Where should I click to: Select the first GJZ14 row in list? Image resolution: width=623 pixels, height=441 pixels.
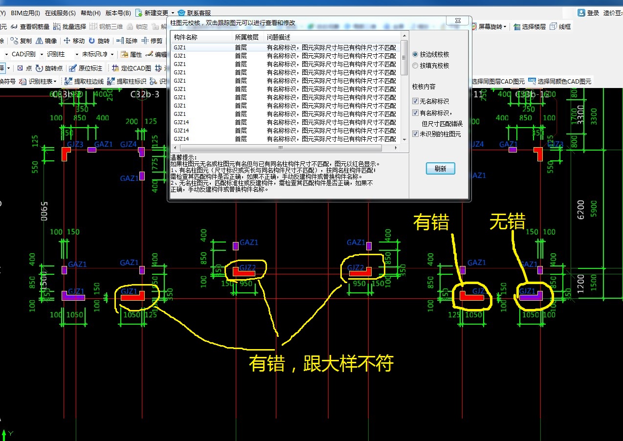click(x=286, y=122)
